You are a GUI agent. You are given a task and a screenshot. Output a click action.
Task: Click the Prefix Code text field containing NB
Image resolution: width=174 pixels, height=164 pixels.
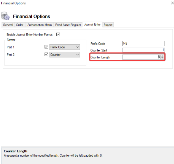pos(144,43)
